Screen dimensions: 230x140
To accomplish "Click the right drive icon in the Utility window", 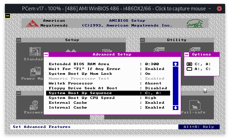I will 195,50.
